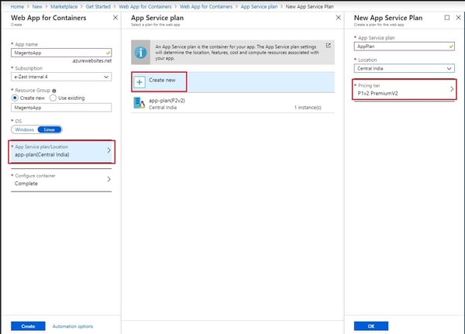Screen dimensions: 465x334
Task: Open the Pricing tier P1v2 PremiumV2 selector
Action: tap(405, 89)
